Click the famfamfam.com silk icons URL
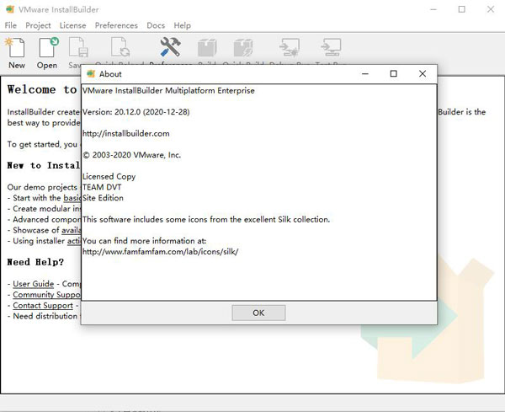 click(x=161, y=251)
